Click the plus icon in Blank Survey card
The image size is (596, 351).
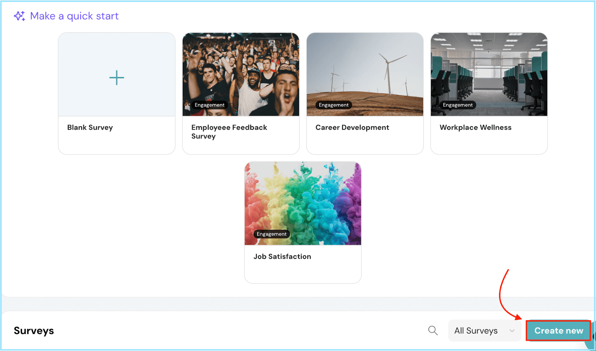point(117,78)
